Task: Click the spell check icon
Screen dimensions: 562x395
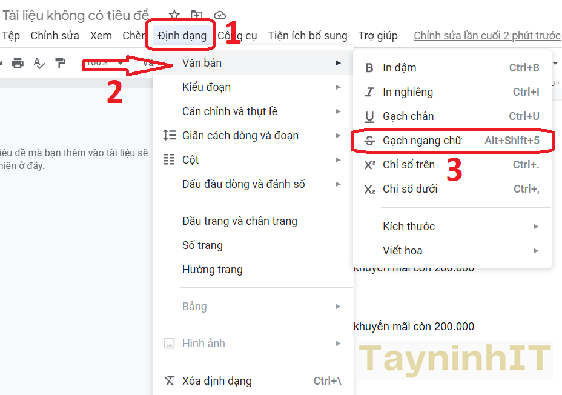Action: tap(39, 63)
